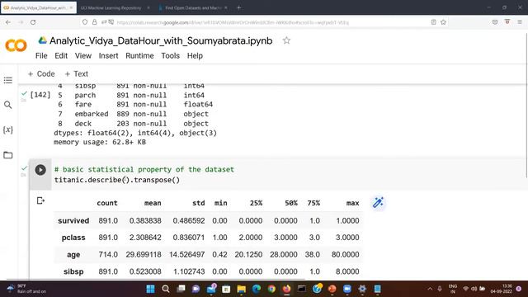This screenshot has width=528, height=297.
Task: Open the find and replace search panel
Action: click(8, 105)
